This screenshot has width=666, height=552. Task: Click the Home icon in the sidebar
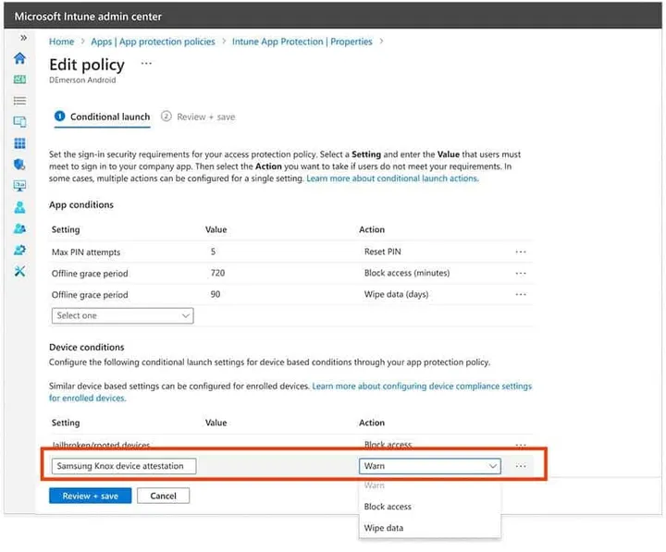pos(20,58)
